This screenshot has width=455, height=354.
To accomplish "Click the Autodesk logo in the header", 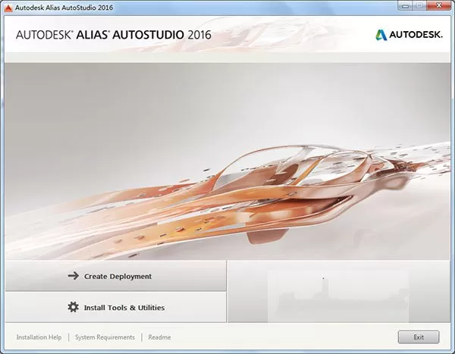I will pos(409,35).
